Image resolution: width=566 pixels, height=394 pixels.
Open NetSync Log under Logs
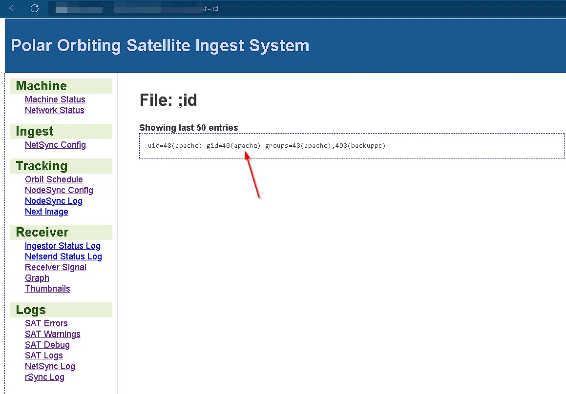50,366
